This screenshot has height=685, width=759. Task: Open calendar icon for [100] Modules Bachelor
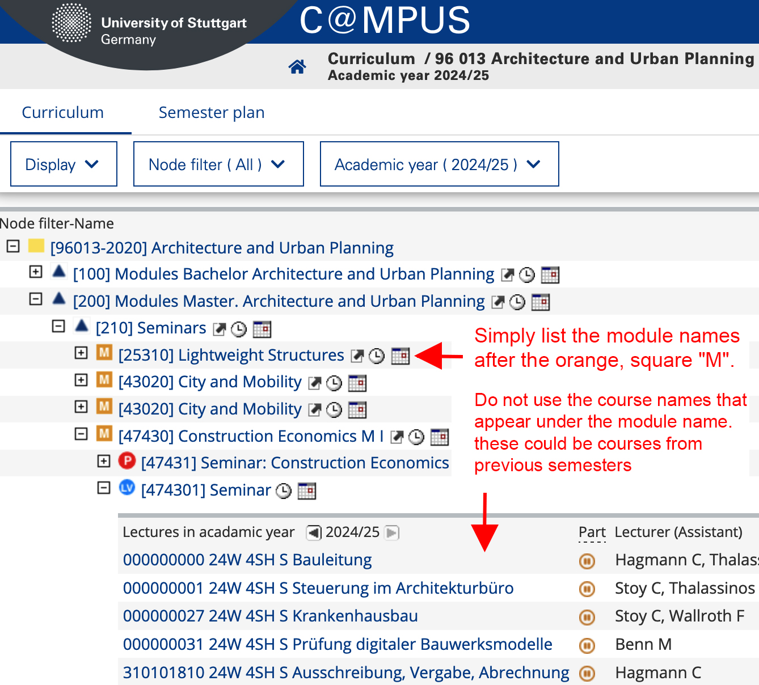(x=550, y=275)
